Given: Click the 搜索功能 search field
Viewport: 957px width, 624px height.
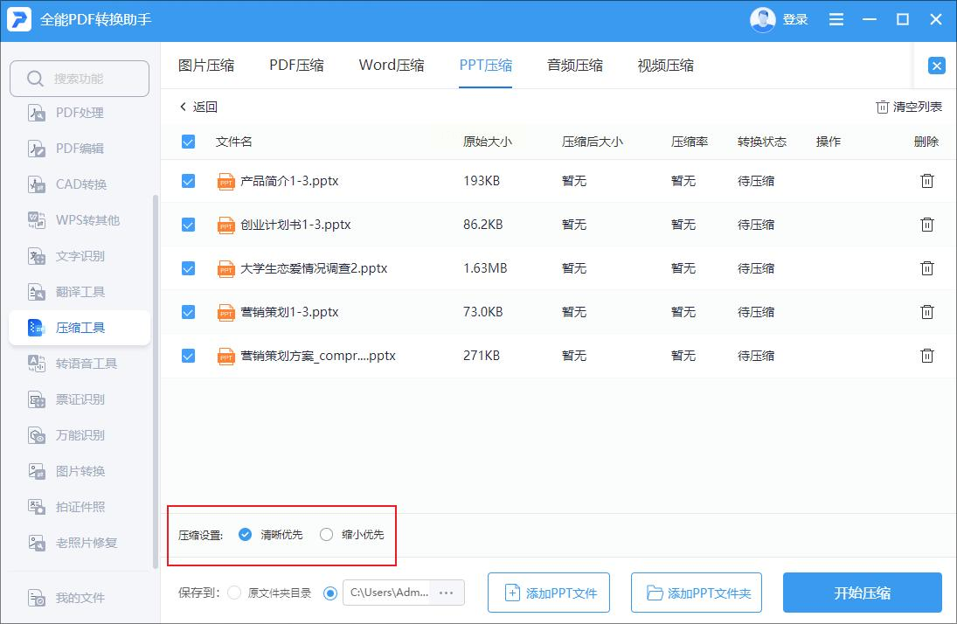Looking at the screenshot, I should [79, 79].
